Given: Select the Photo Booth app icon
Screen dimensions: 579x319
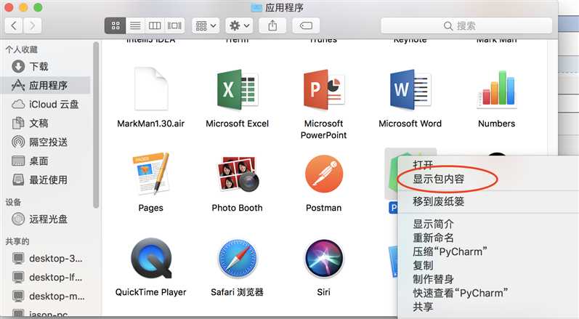Looking at the screenshot, I should (237, 174).
